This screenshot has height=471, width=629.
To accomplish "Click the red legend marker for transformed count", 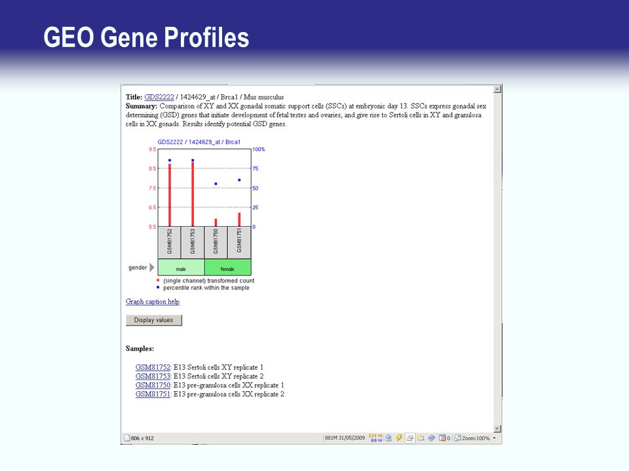I will (x=158, y=281).
